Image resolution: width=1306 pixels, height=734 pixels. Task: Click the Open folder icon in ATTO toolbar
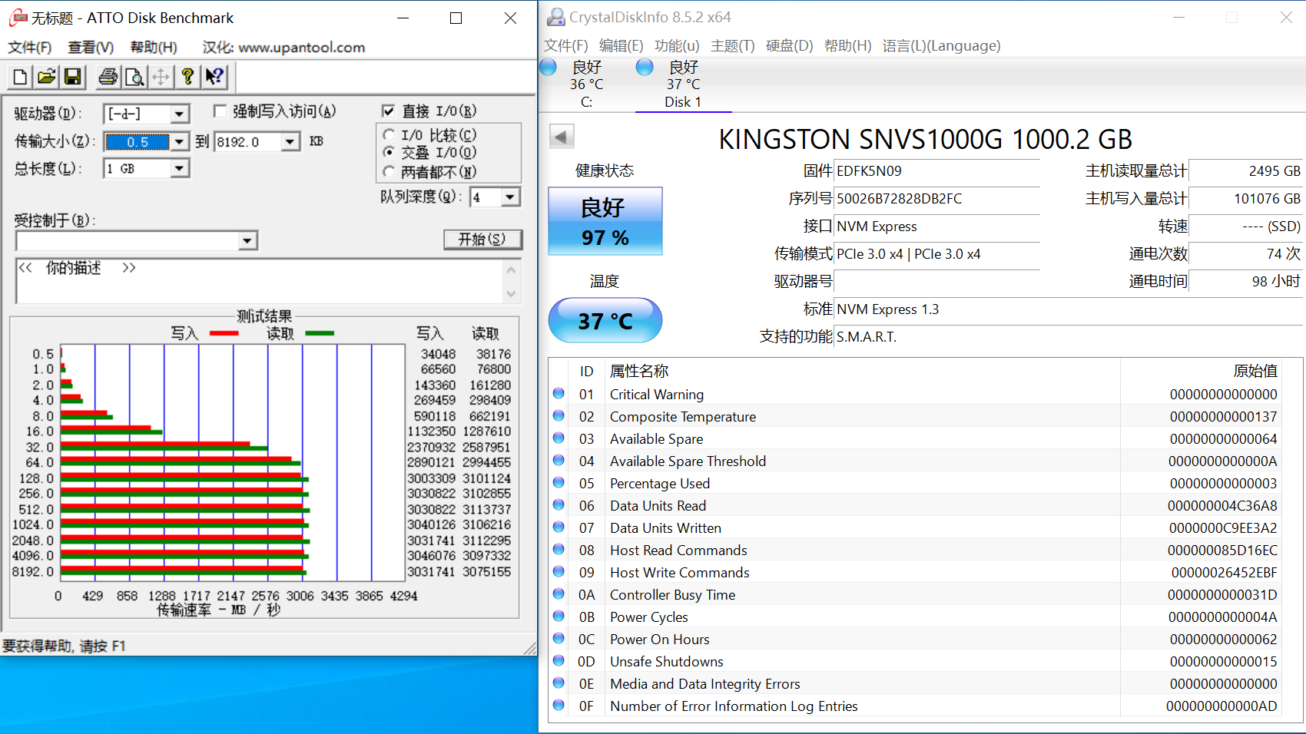(47, 76)
